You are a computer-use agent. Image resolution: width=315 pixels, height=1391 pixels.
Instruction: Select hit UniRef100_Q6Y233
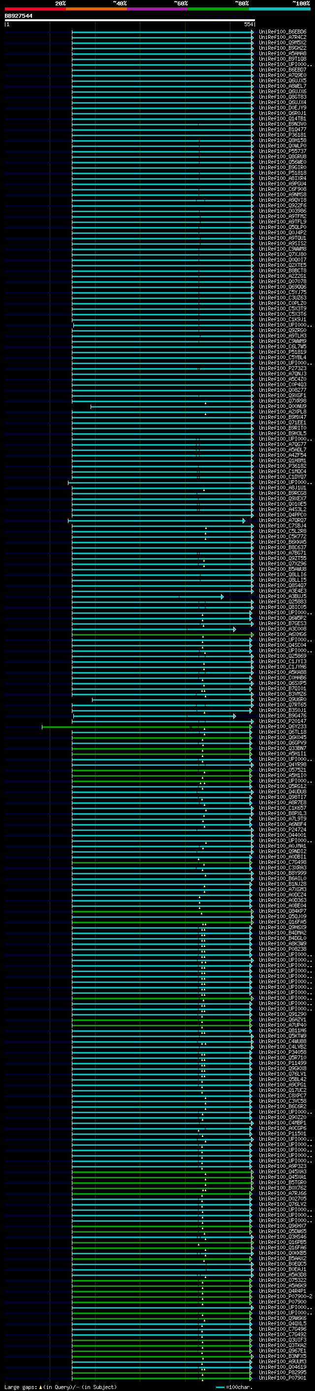click(x=283, y=727)
